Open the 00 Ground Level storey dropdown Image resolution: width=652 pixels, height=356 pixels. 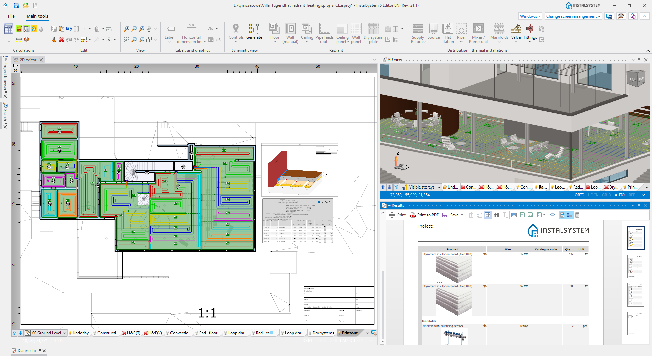pyautogui.click(x=64, y=333)
